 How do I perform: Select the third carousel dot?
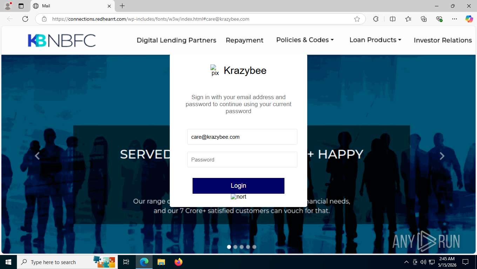point(242,247)
